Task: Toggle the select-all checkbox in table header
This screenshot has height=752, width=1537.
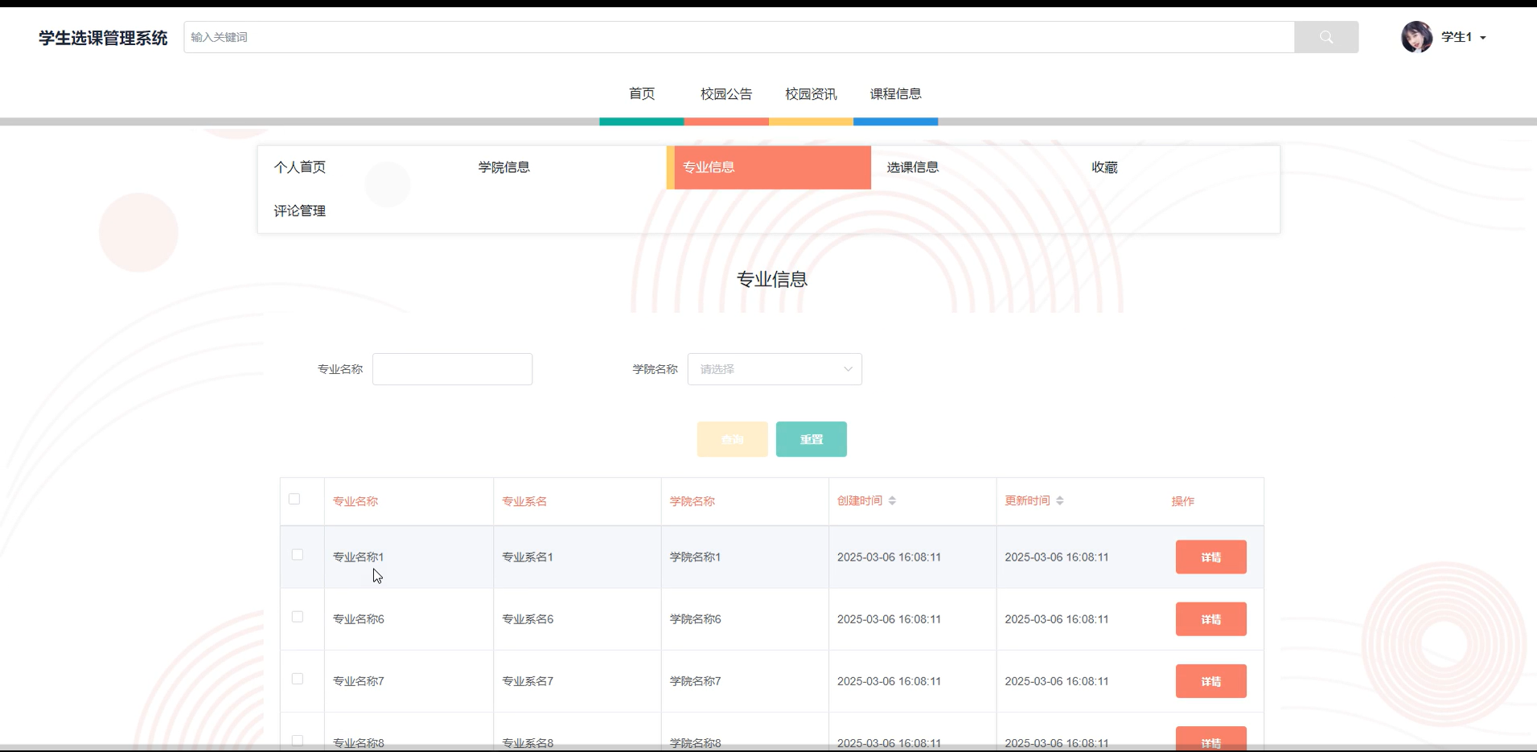Action: (x=294, y=499)
